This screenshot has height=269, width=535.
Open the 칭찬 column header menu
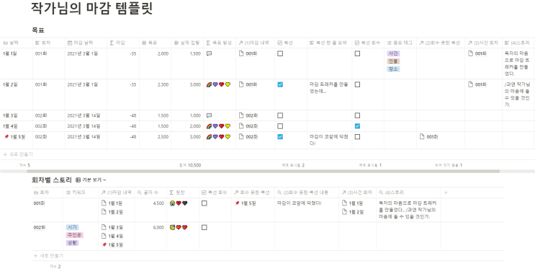(183, 193)
